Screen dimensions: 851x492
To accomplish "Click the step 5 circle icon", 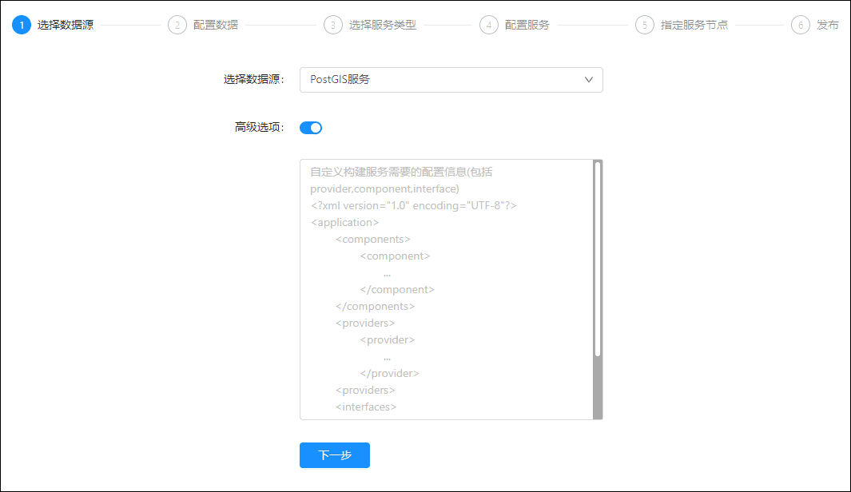I will point(645,25).
